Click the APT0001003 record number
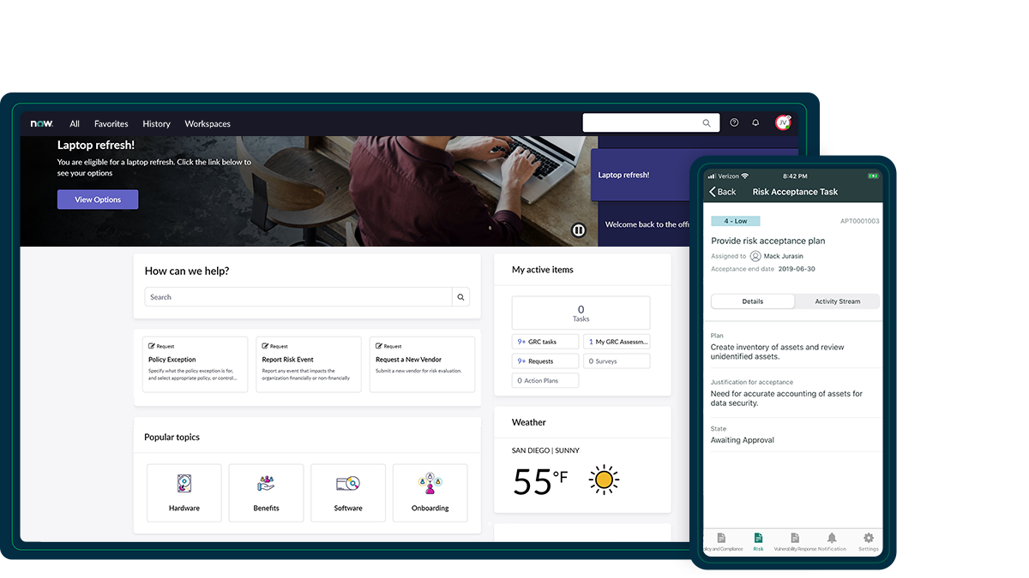Viewport: 1029px width, 578px height. pyautogui.click(x=859, y=221)
